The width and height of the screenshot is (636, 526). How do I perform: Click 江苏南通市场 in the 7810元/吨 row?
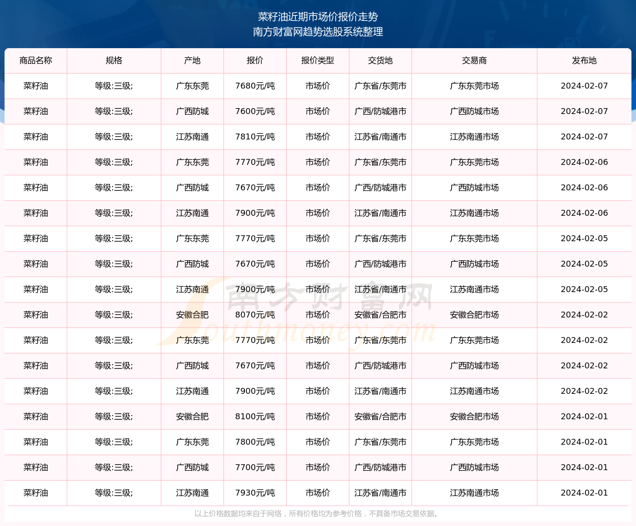click(x=475, y=137)
